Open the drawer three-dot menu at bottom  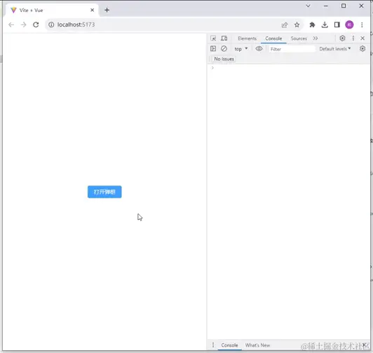point(213,345)
